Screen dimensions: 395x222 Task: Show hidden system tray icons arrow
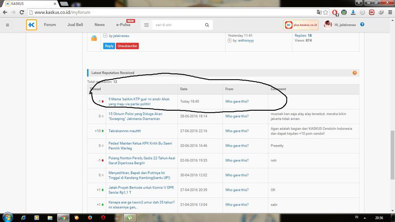click(365, 218)
